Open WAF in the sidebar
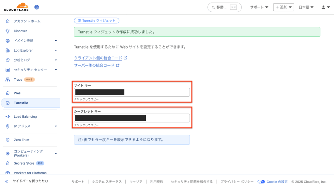The width and height of the screenshot is (334, 188). 17,93
